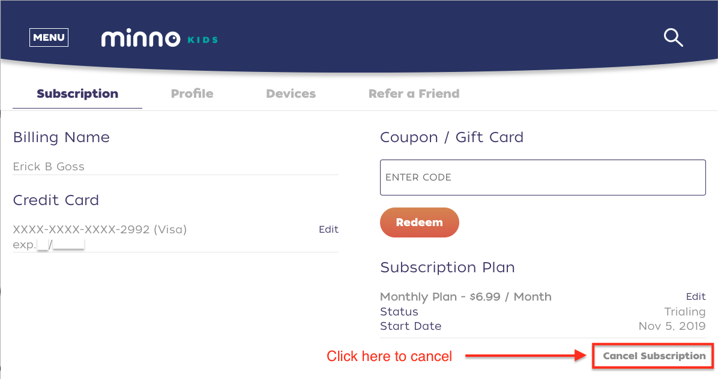The image size is (718, 379).
Task: Click the Coupon / Gift Card heading
Action: coord(451,137)
